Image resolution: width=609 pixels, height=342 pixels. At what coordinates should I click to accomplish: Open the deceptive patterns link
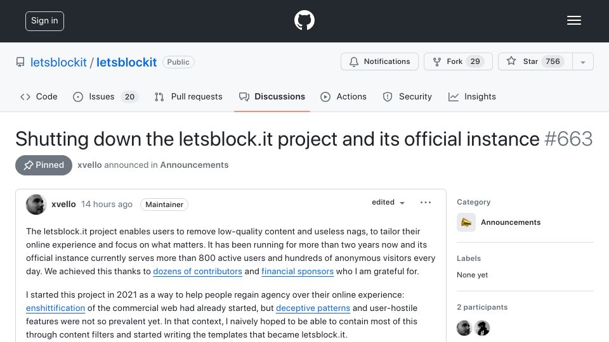tap(313, 308)
